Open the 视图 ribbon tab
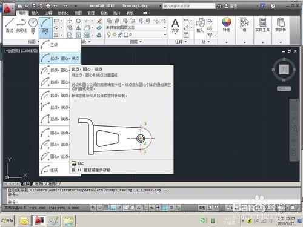Screen dimensions: 303x227 pyautogui.click(x=78, y=13)
